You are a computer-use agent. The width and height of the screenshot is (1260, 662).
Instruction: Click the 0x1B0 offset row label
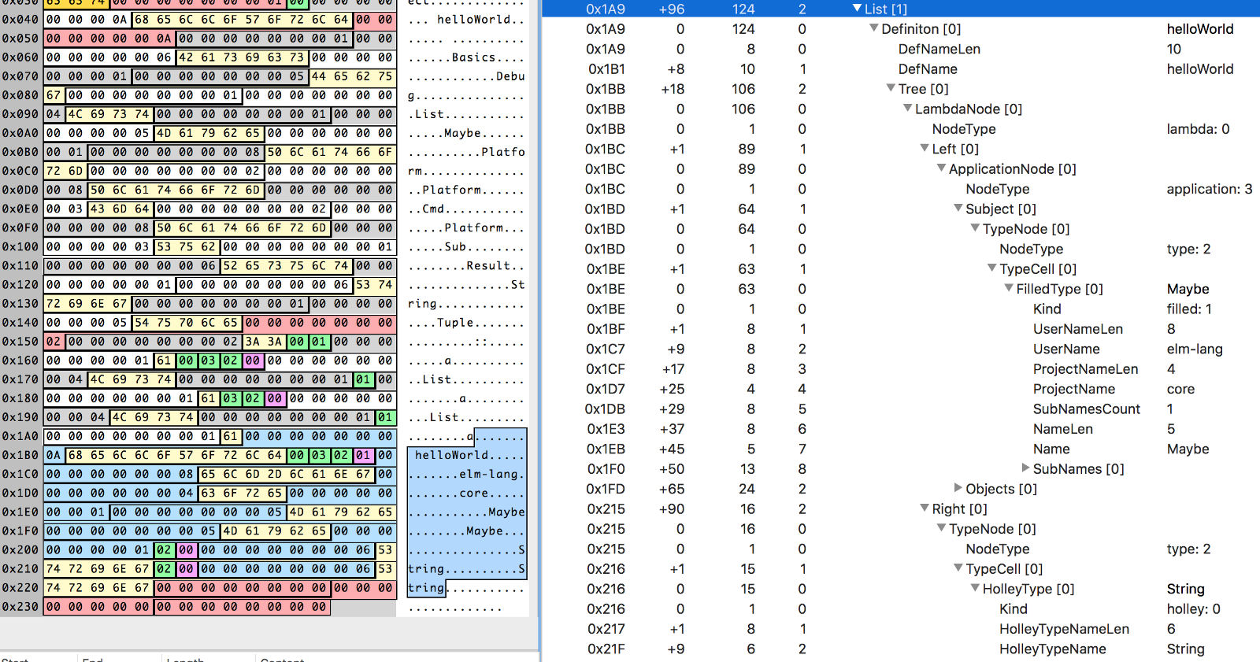click(20, 455)
